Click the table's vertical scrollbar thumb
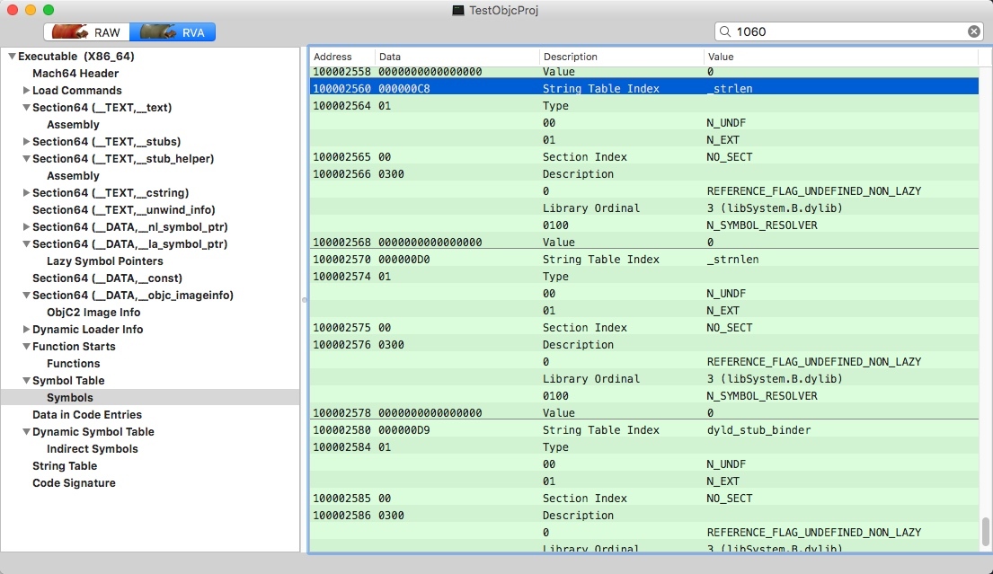The width and height of the screenshot is (993, 574). tap(986, 533)
